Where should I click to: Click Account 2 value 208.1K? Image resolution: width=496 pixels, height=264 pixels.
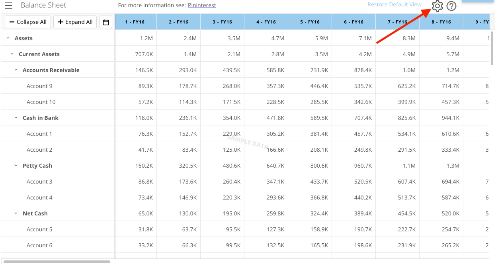[x=319, y=150]
